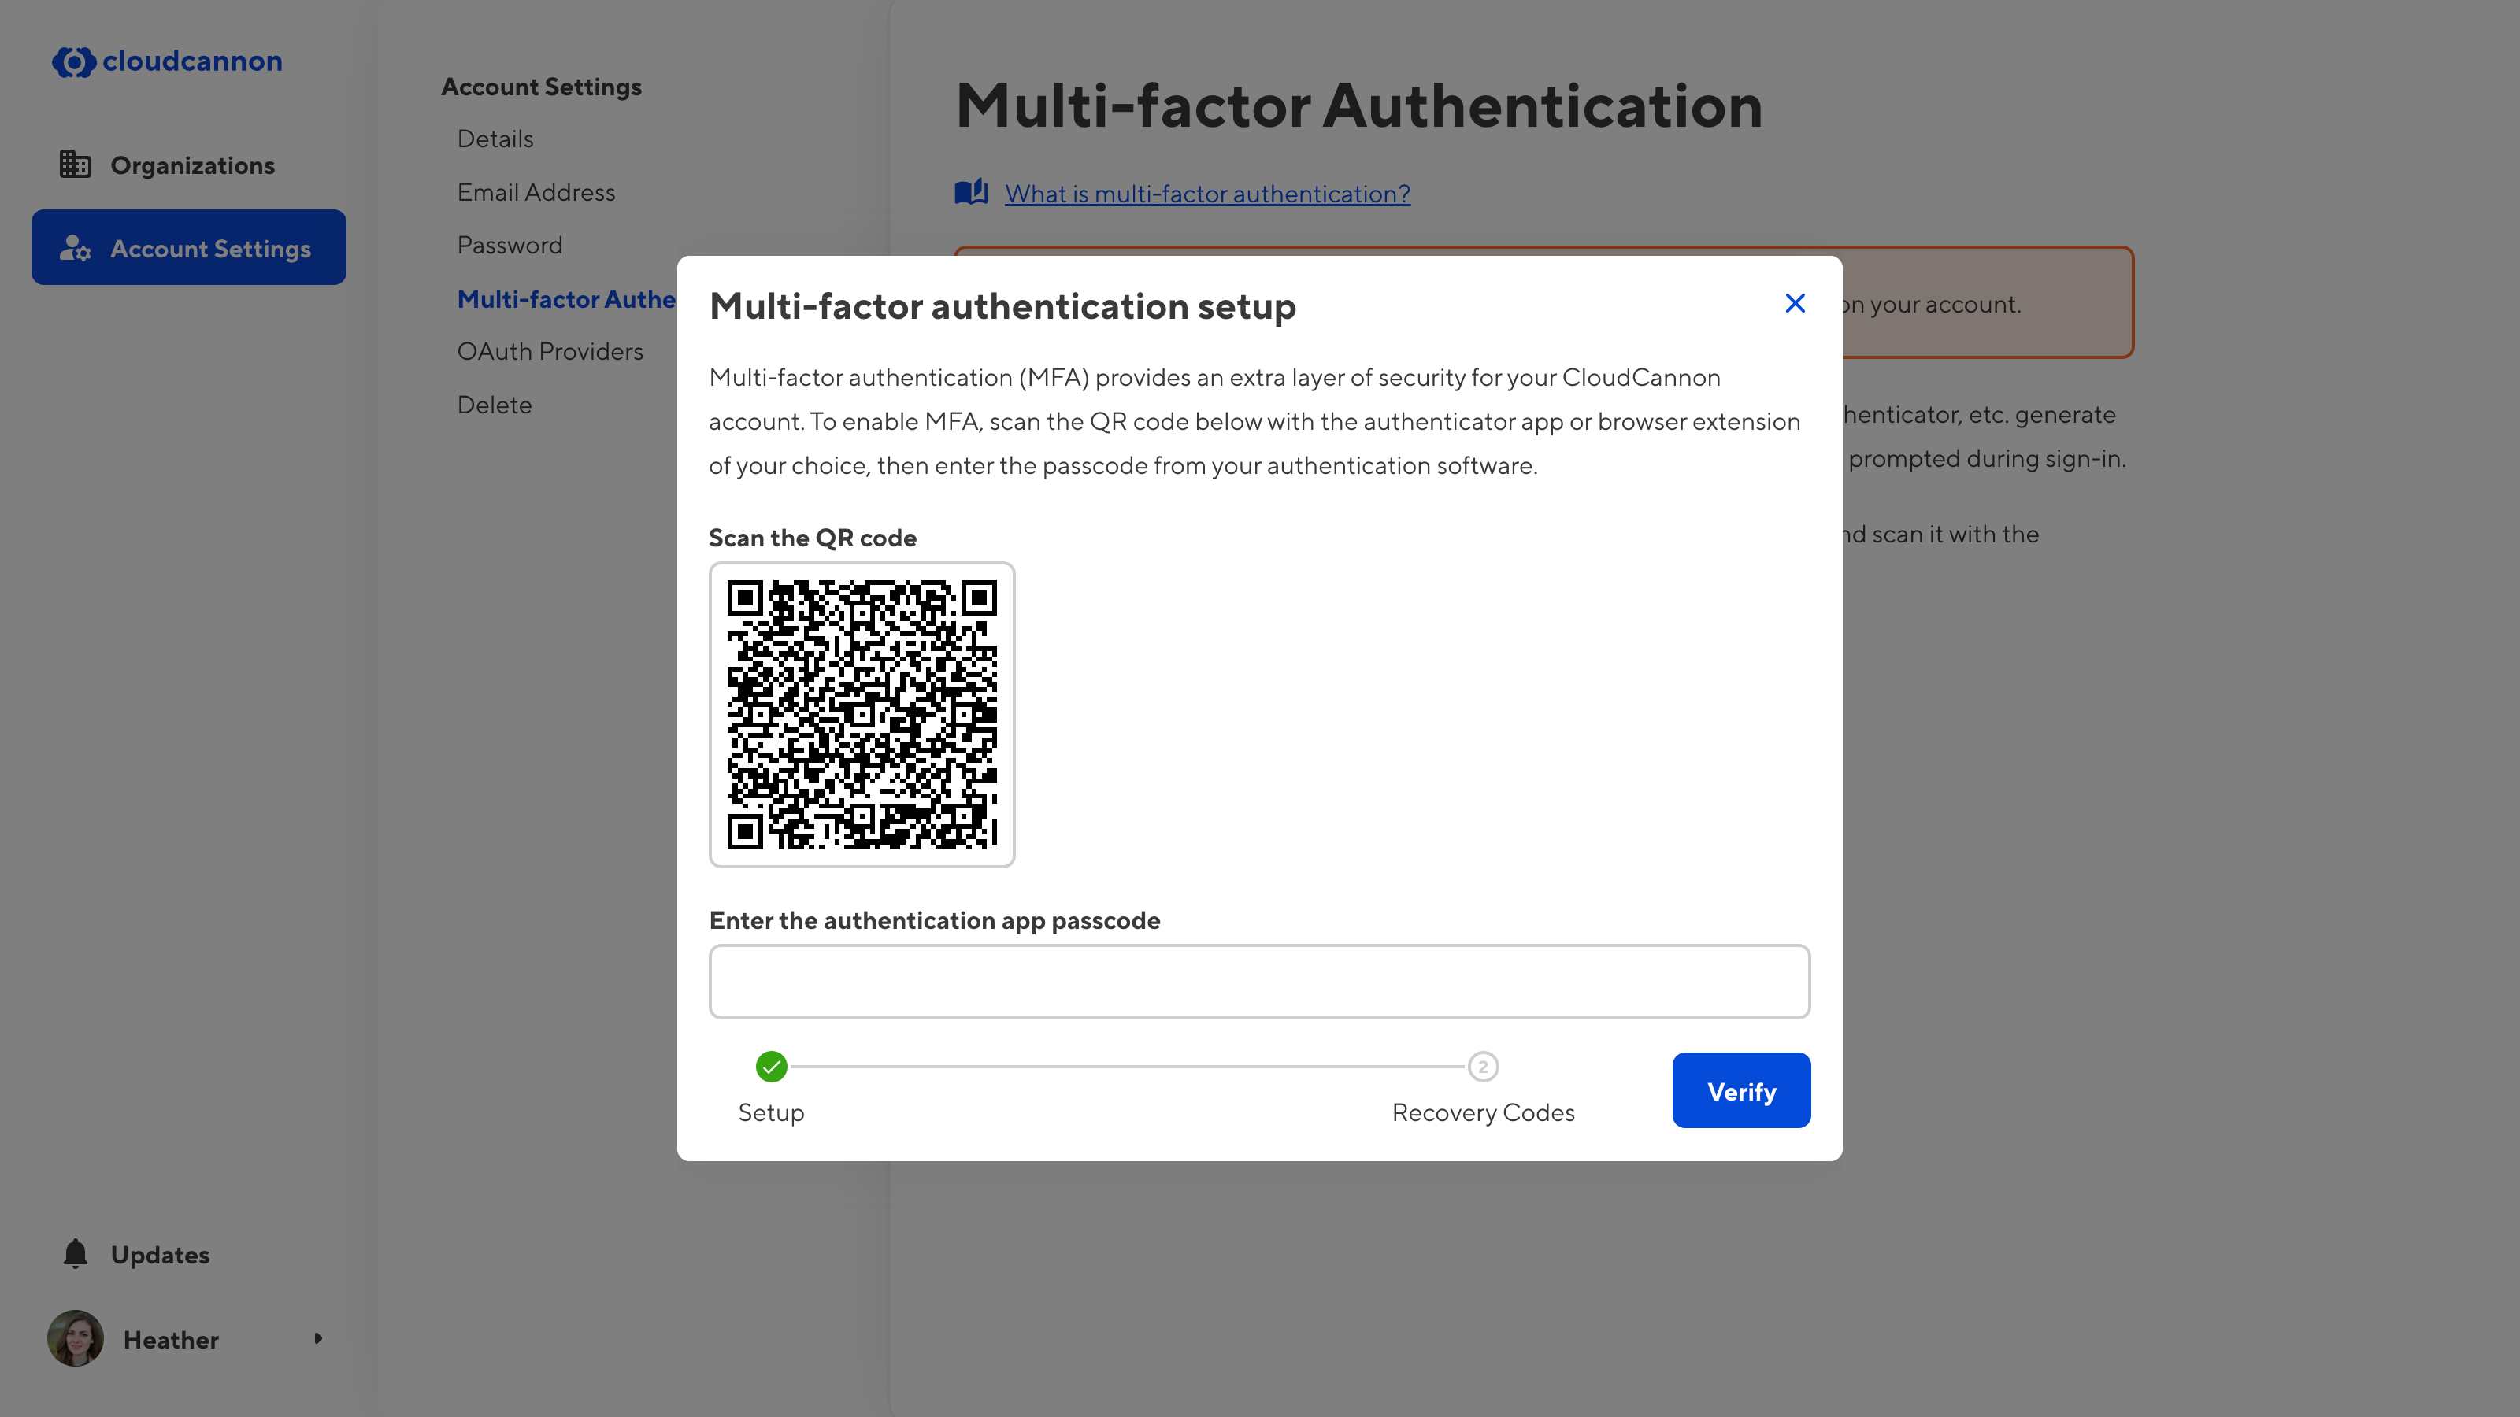The height and width of the screenshot is (1417, 2520).
Task: Click the Recovery Codes step circle icon
Action: [1484, 1066]
